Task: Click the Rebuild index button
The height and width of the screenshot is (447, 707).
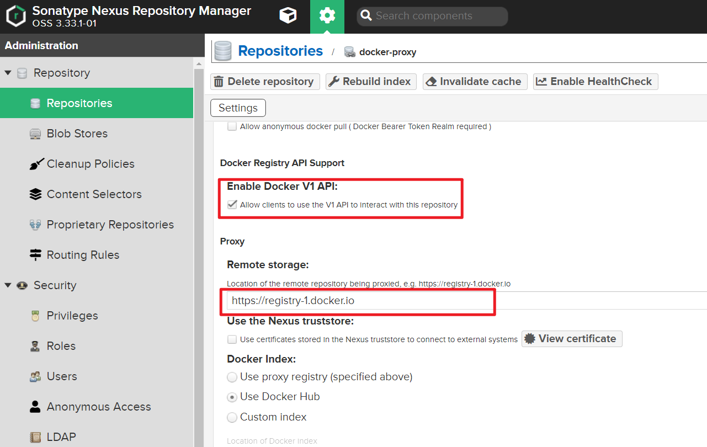Action: [x=371, y=82]
